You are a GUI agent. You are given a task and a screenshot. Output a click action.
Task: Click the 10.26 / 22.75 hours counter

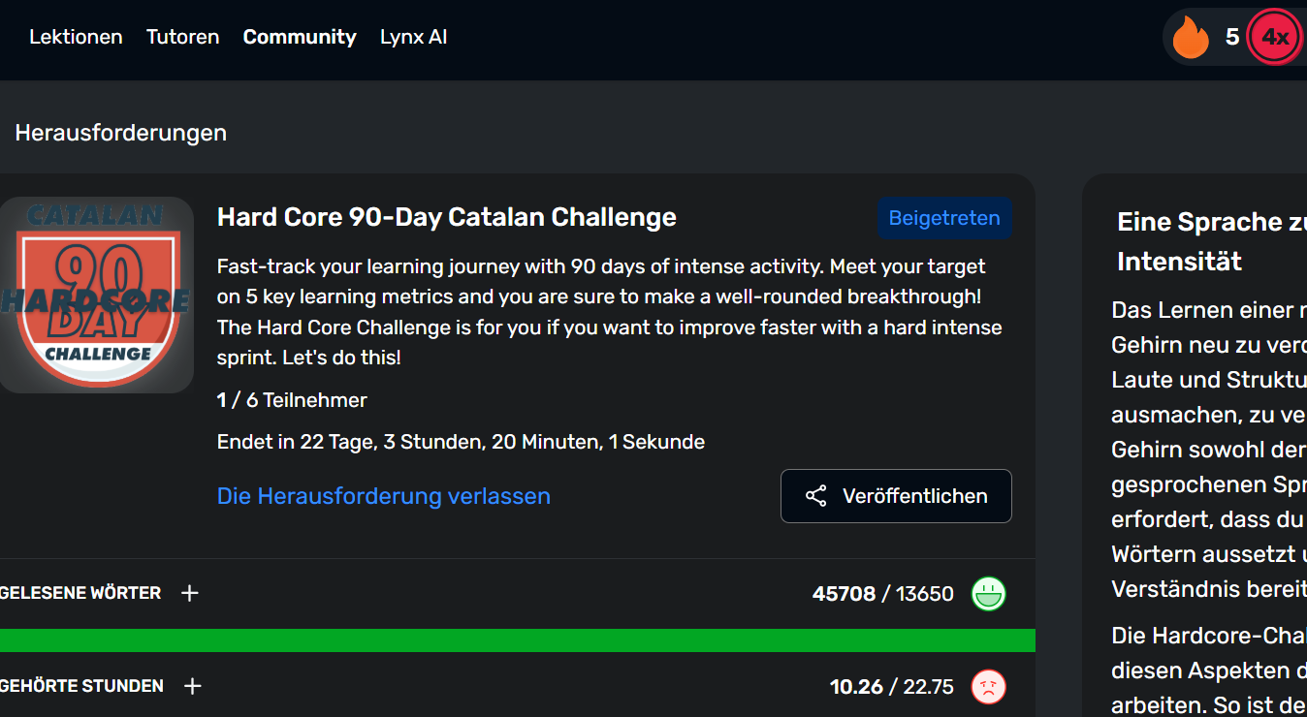pos(891,687)
